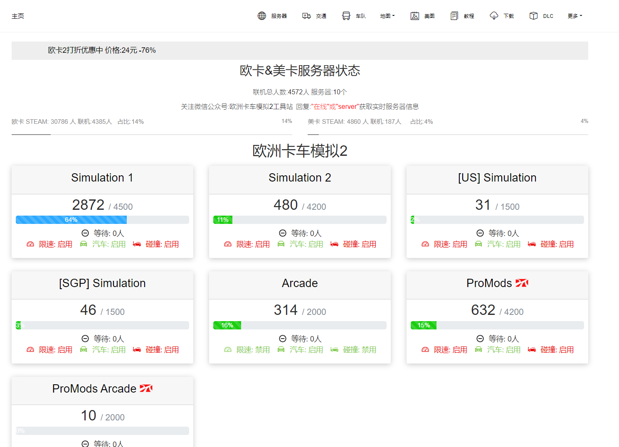Image resolution: width=619 pixels, height=447 pixels.
Task: Click the ProMods 15% progress bar
Action: 497,325
